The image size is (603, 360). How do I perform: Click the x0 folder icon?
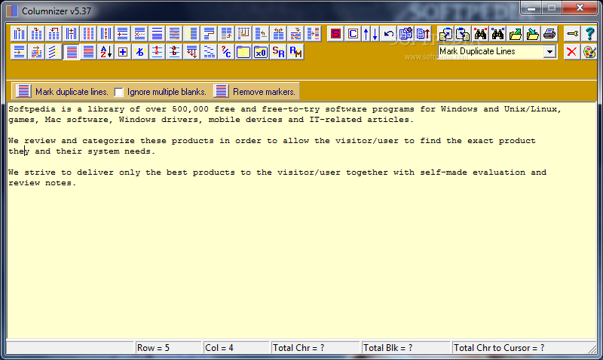[261, 52]
